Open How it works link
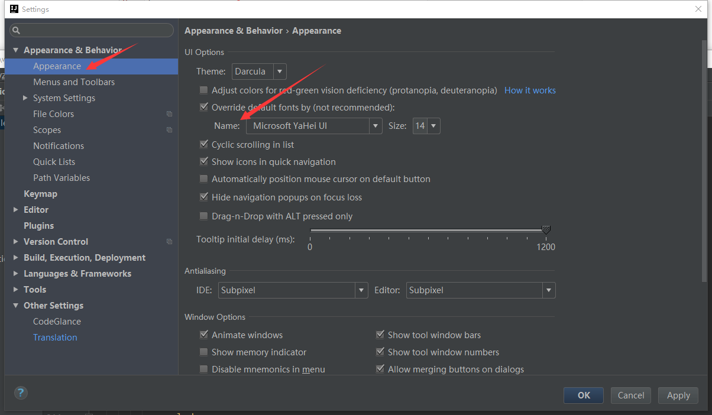The image size is (712, 415). click(x=530, y=90)
